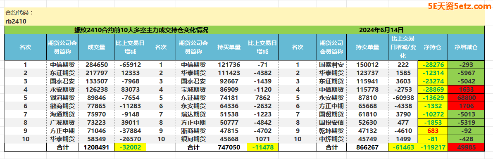Click the red cell showing 1633
Viewport: 493px width, 159px height.
466,89
